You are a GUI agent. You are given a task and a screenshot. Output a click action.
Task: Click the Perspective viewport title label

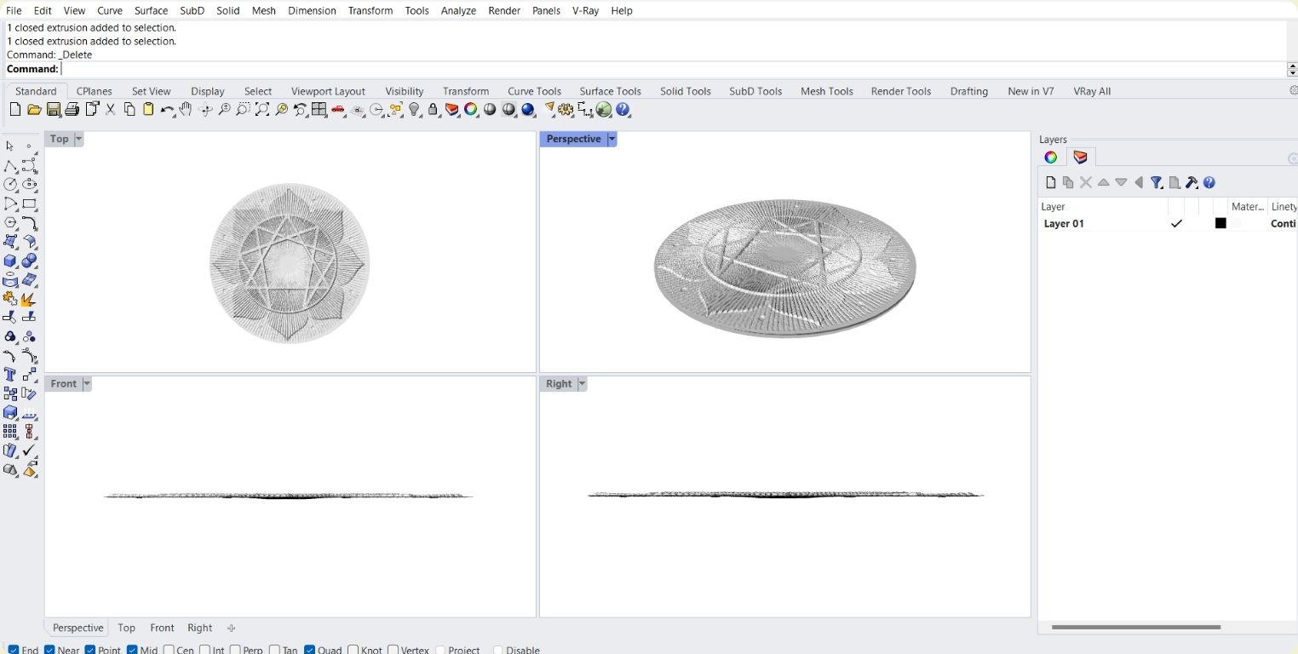tap(573, 139)
